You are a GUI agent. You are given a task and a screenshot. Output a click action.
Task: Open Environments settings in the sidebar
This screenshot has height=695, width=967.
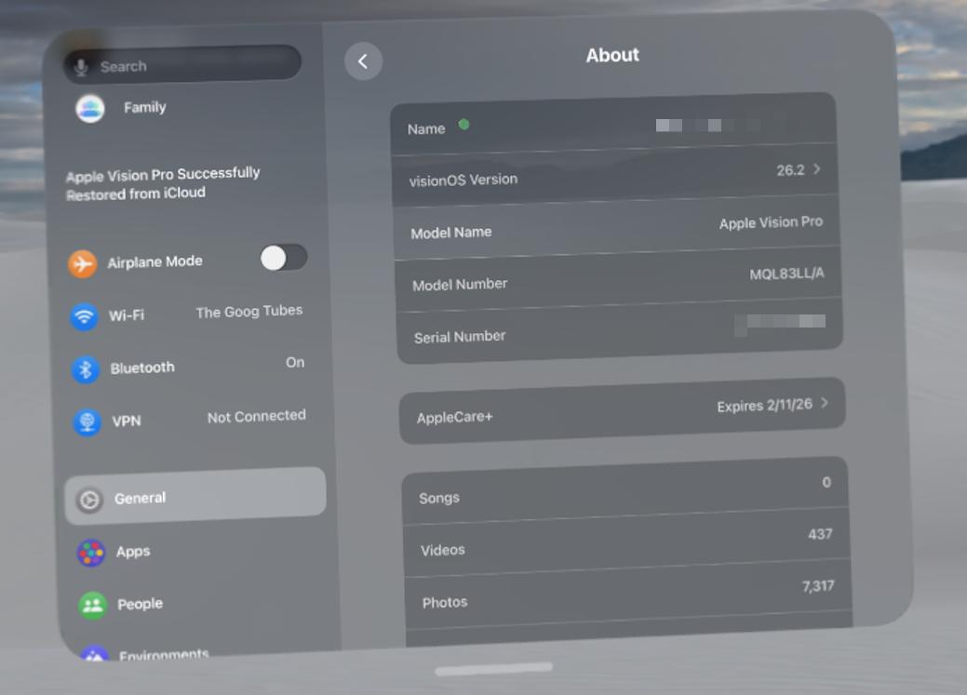[x=163, y=654]
